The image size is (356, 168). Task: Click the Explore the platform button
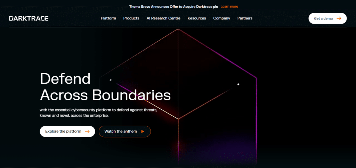coord(67,132)
